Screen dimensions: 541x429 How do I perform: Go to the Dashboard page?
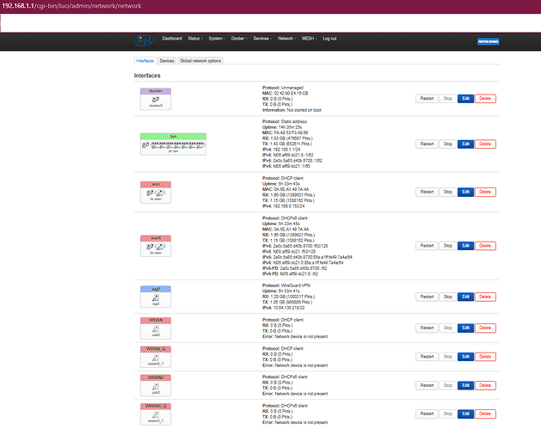(x=172, y=39)
